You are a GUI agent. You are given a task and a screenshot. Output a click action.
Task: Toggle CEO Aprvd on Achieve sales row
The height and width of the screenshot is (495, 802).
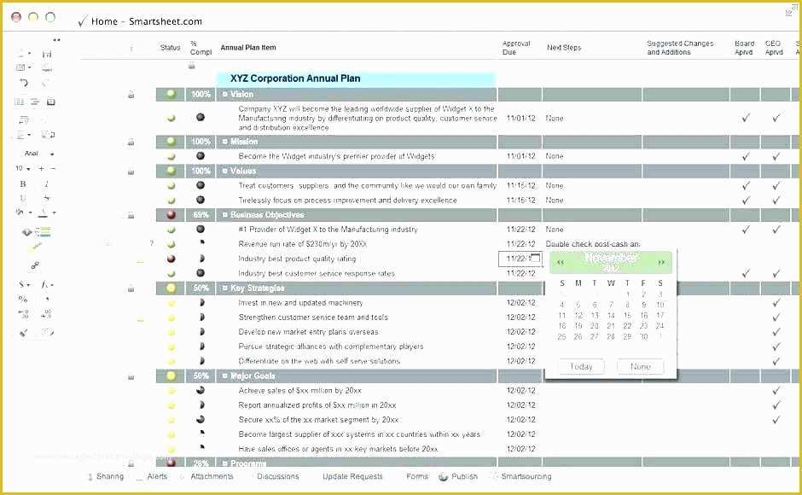(x=776, y=391)
